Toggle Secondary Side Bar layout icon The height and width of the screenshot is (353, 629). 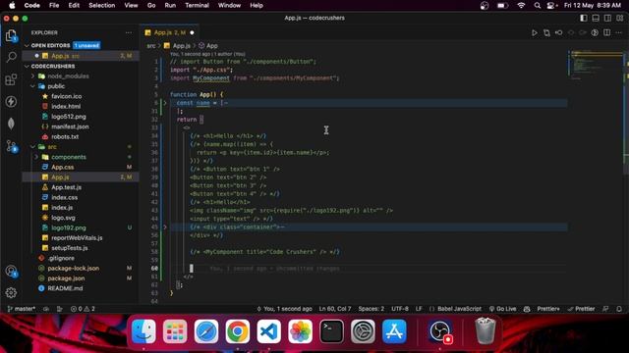(x=607, y=18)
